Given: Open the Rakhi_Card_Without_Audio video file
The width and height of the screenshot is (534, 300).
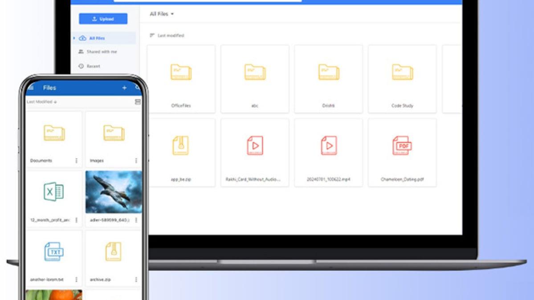Looking at the screenshot, I should (255, 152).
